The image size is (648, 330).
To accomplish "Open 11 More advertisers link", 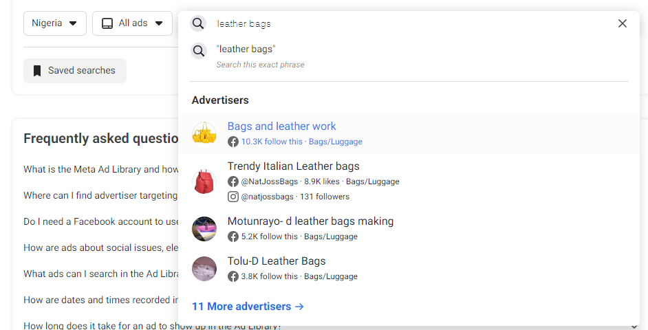I will [248, 307].
